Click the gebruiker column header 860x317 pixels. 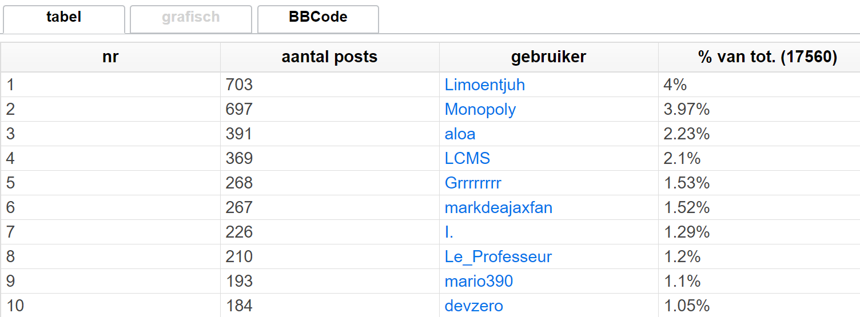click(549, 57)
